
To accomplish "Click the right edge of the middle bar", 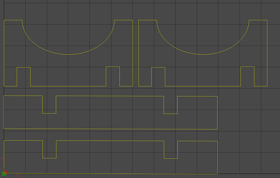I will tap(218, 113).
